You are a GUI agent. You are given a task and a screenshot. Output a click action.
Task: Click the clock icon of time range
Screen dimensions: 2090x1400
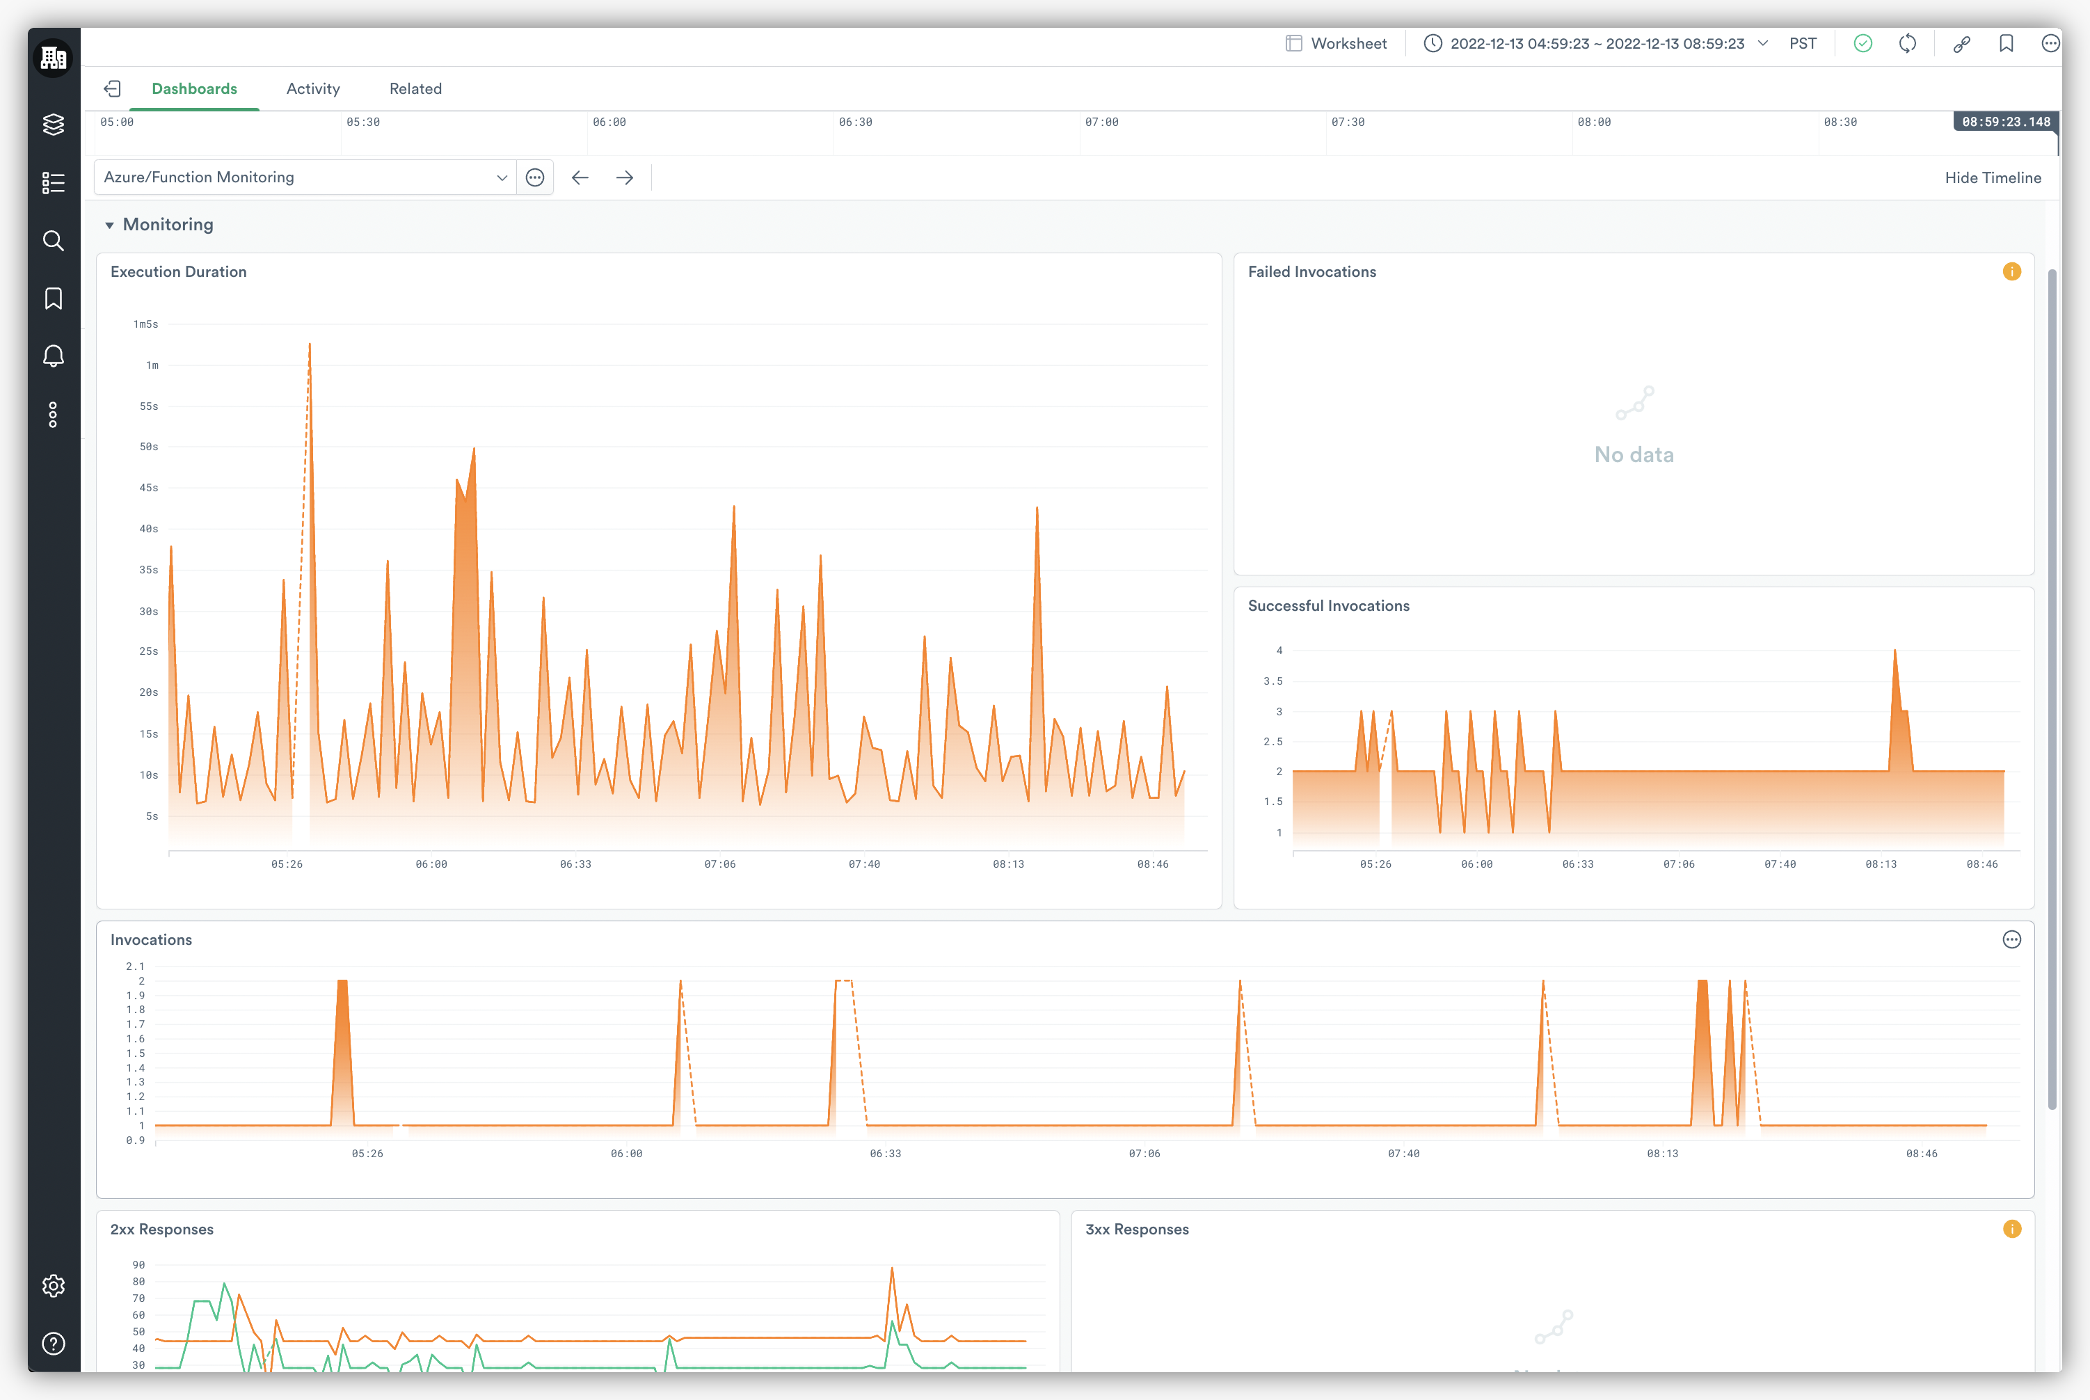coord(1433,43)
